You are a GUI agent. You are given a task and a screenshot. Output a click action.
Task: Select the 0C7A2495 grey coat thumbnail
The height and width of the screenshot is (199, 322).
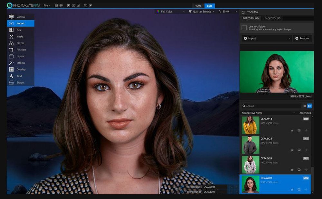tap(250, 165)
